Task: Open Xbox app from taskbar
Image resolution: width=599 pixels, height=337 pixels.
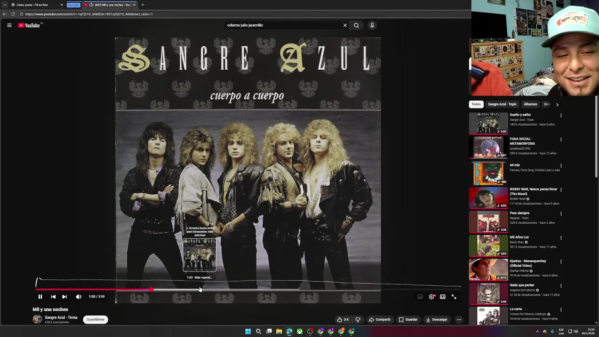Action: click(x=299, y=331)
